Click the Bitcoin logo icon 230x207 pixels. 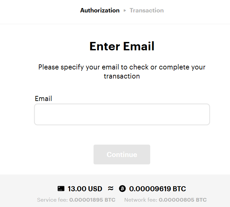[x=122, y=189]
